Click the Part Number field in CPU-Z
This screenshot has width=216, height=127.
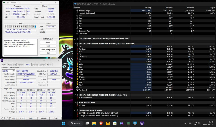(26, 82)
